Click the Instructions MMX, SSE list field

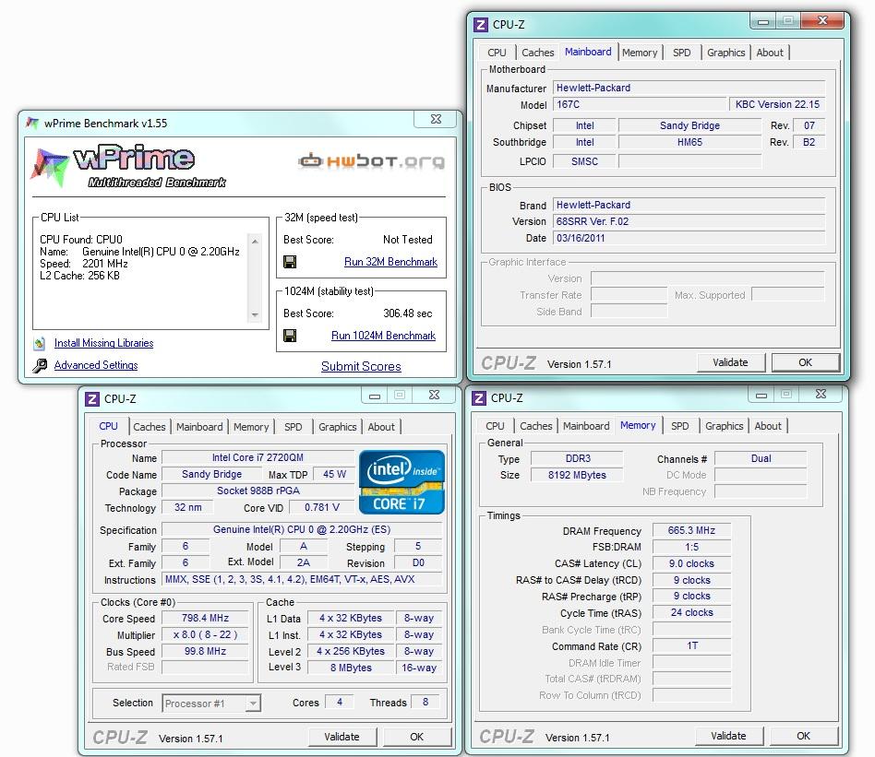pyautogui.click(x=301, y=579)
